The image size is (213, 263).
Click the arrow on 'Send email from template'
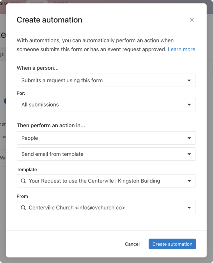pyautogui.click(x=189, y=154)
